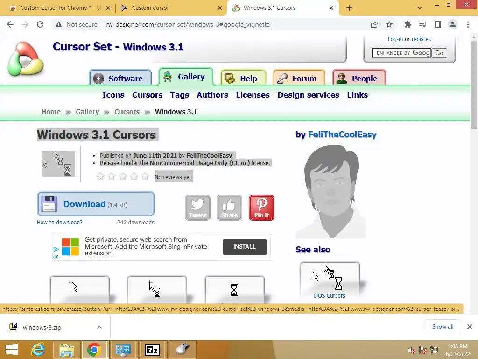This screenshot has height=359, width=478.
Task: Click the Authors submenu link
Action: pyautogui.click(x=212, y=95)
